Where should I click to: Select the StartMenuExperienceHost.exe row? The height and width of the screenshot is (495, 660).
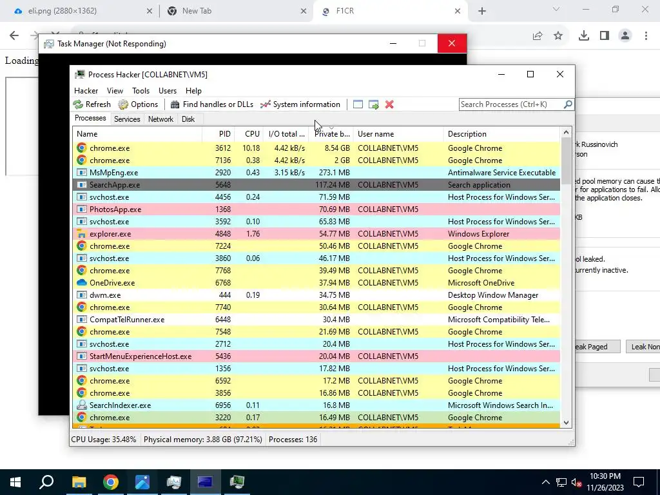point(316,356)
